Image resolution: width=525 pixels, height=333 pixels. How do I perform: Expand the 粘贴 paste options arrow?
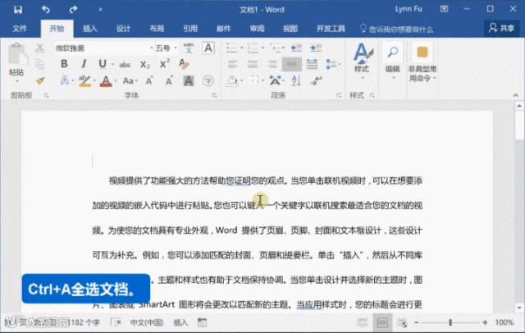click(x=16, y=81)
